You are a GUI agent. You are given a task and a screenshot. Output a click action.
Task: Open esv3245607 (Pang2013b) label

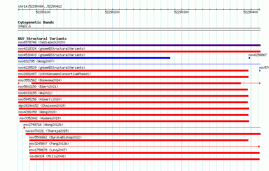49,144
